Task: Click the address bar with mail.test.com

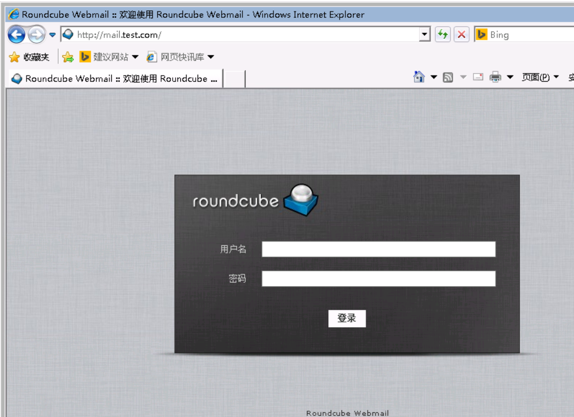Action: [241, 35]
